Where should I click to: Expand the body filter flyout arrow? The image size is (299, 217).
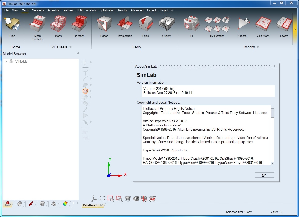91,91
